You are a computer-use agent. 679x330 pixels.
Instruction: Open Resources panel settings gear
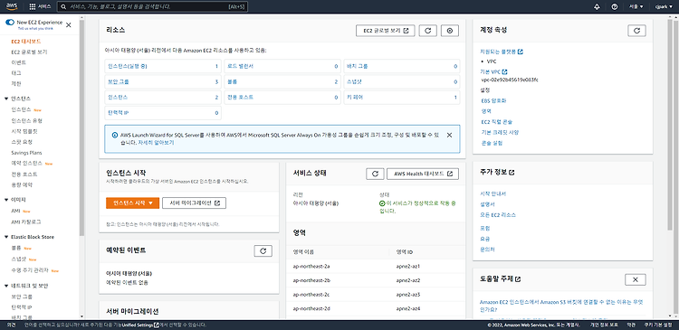(450, 31)
